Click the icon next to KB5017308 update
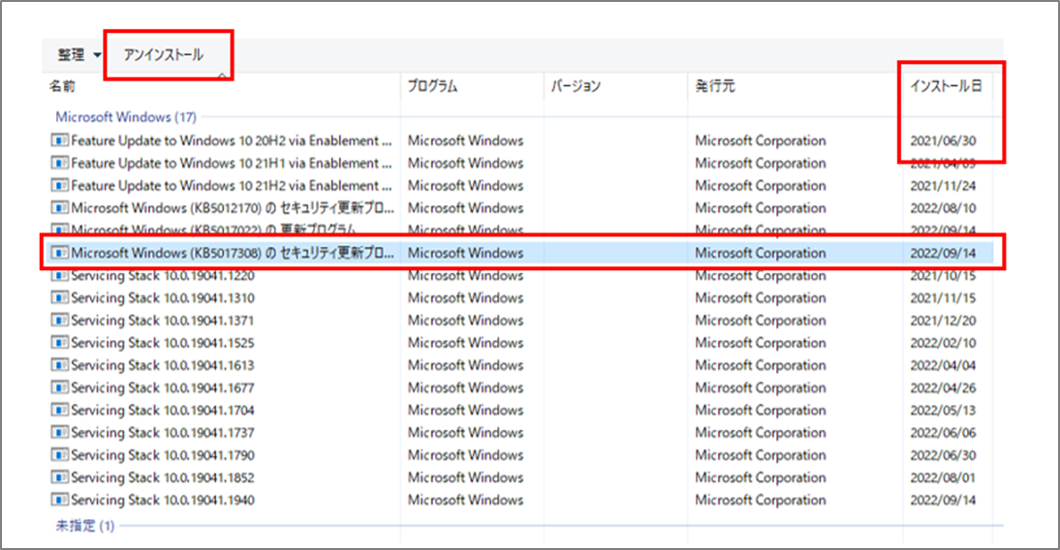1060x550 pixels. pos(60,253)
